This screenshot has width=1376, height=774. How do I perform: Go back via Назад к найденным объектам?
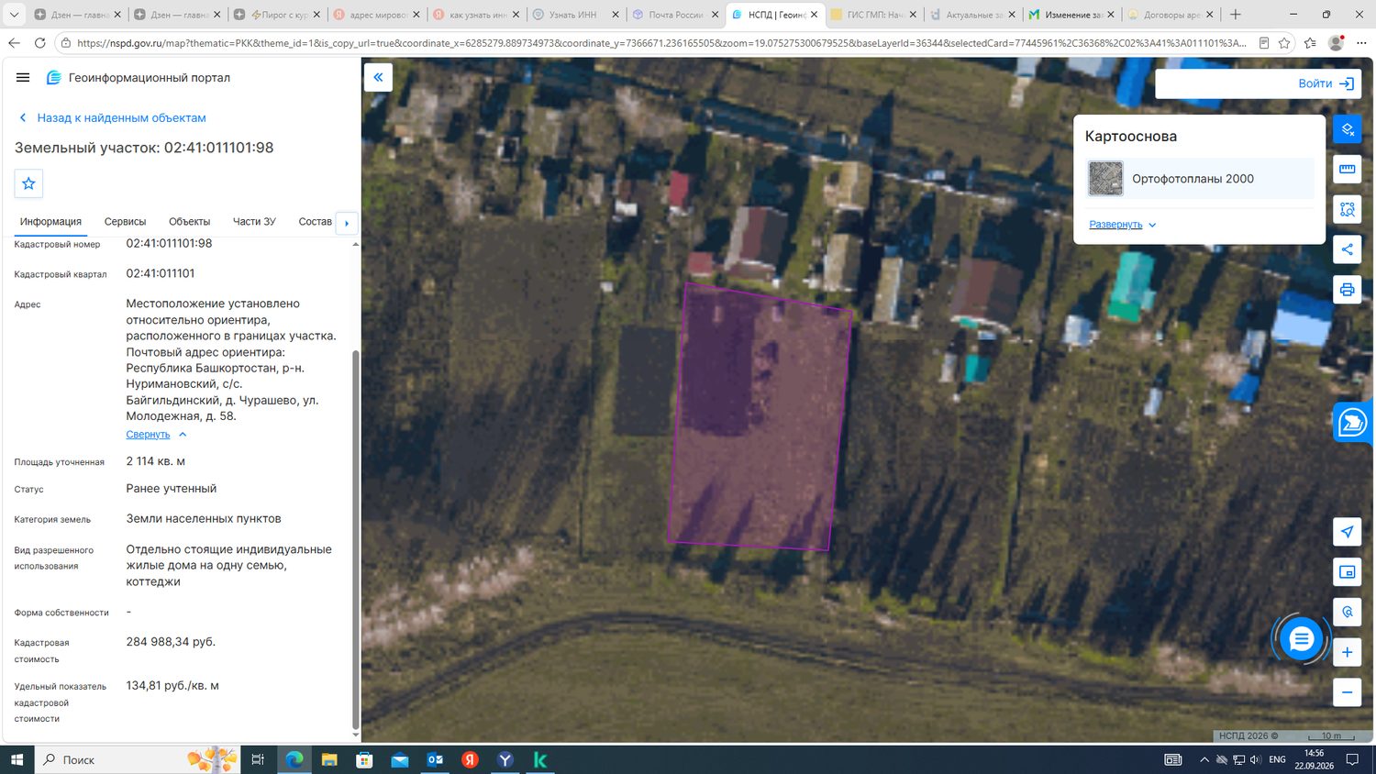pos(113,118)
